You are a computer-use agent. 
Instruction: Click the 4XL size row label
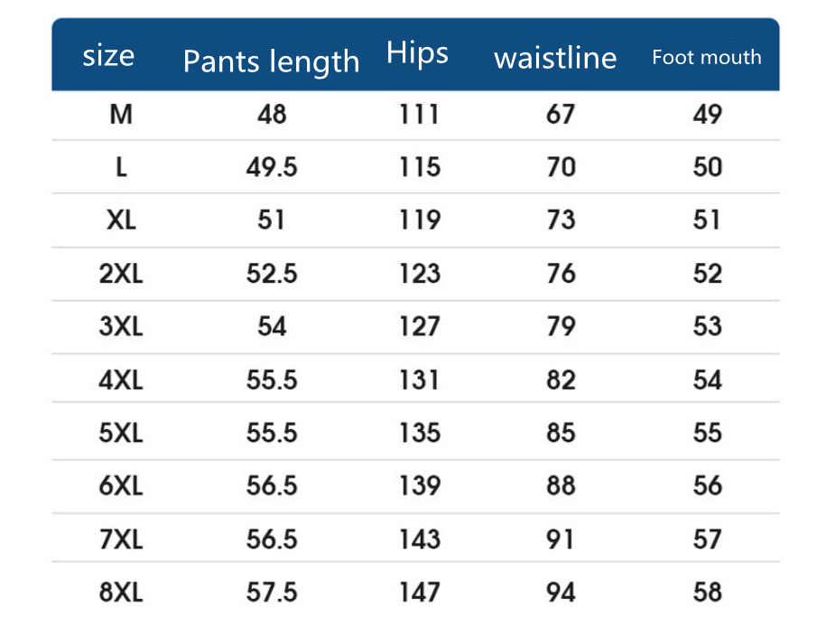[x=121, y=379]
